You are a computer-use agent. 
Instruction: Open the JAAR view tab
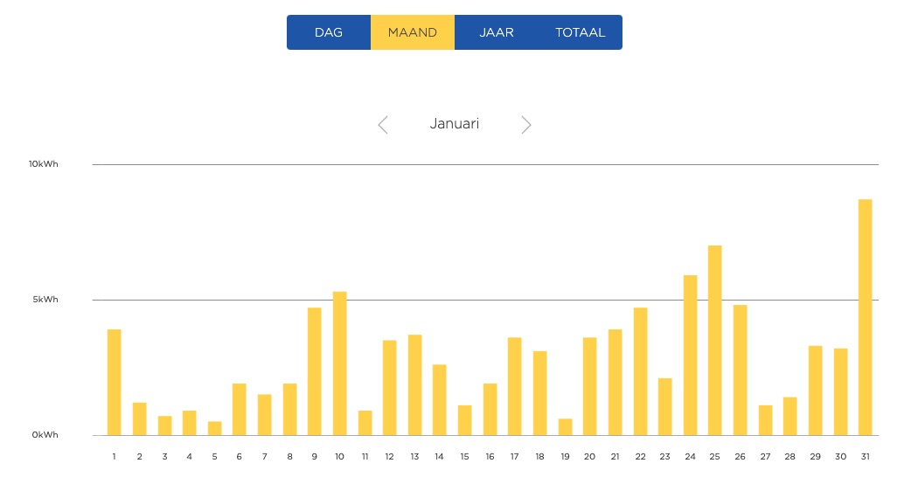click(497, 32)
